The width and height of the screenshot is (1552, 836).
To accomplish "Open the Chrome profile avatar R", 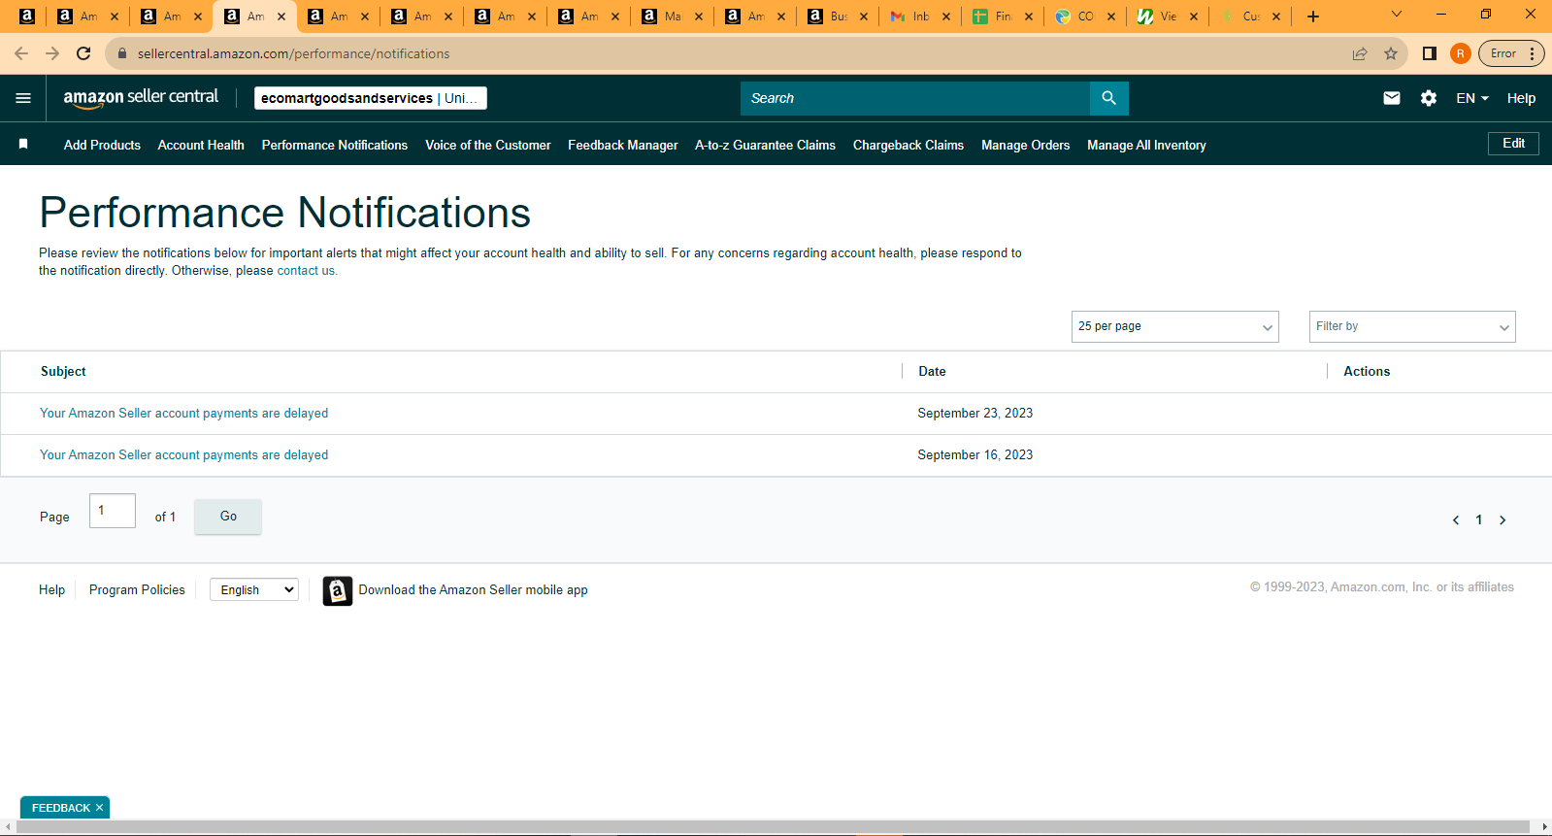I will [1460, 53].
